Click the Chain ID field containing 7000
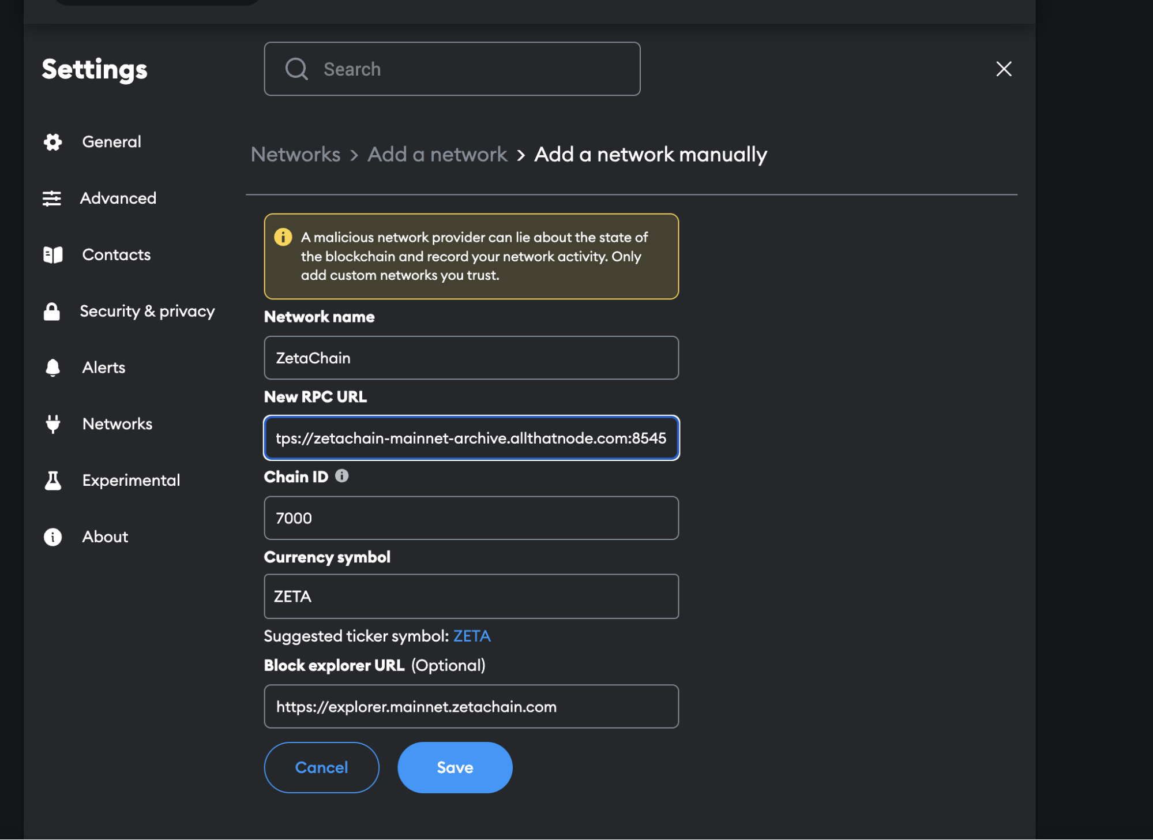This screenshot has width=1153, height=840. coord(471,517)
